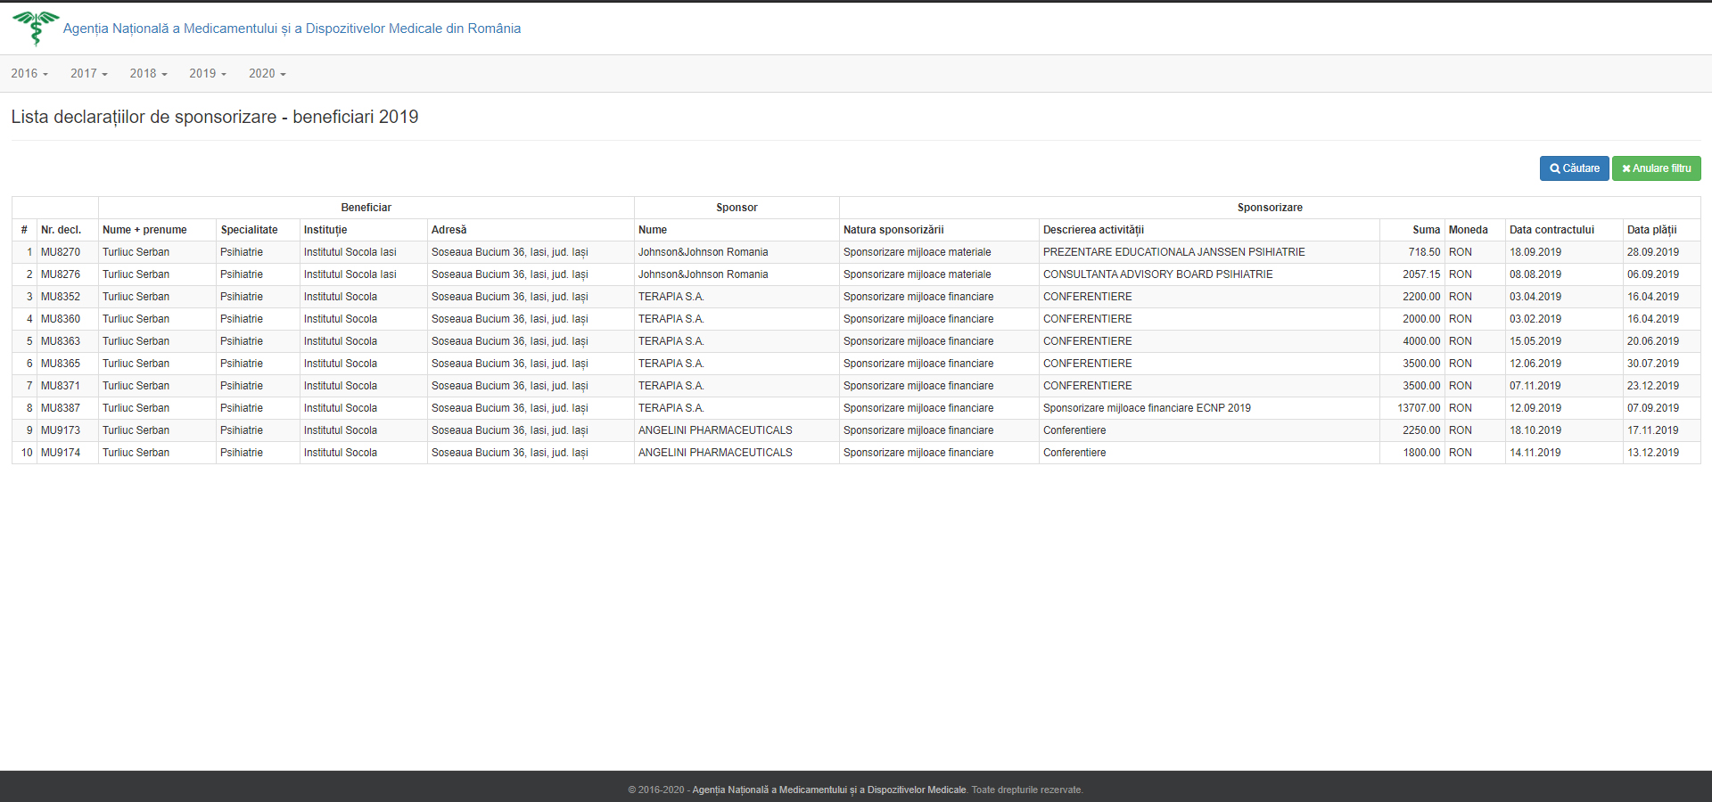This screenshot has width=1712, height=802.
Task: Click the Beneficiar group header
Action: (366, 208)
